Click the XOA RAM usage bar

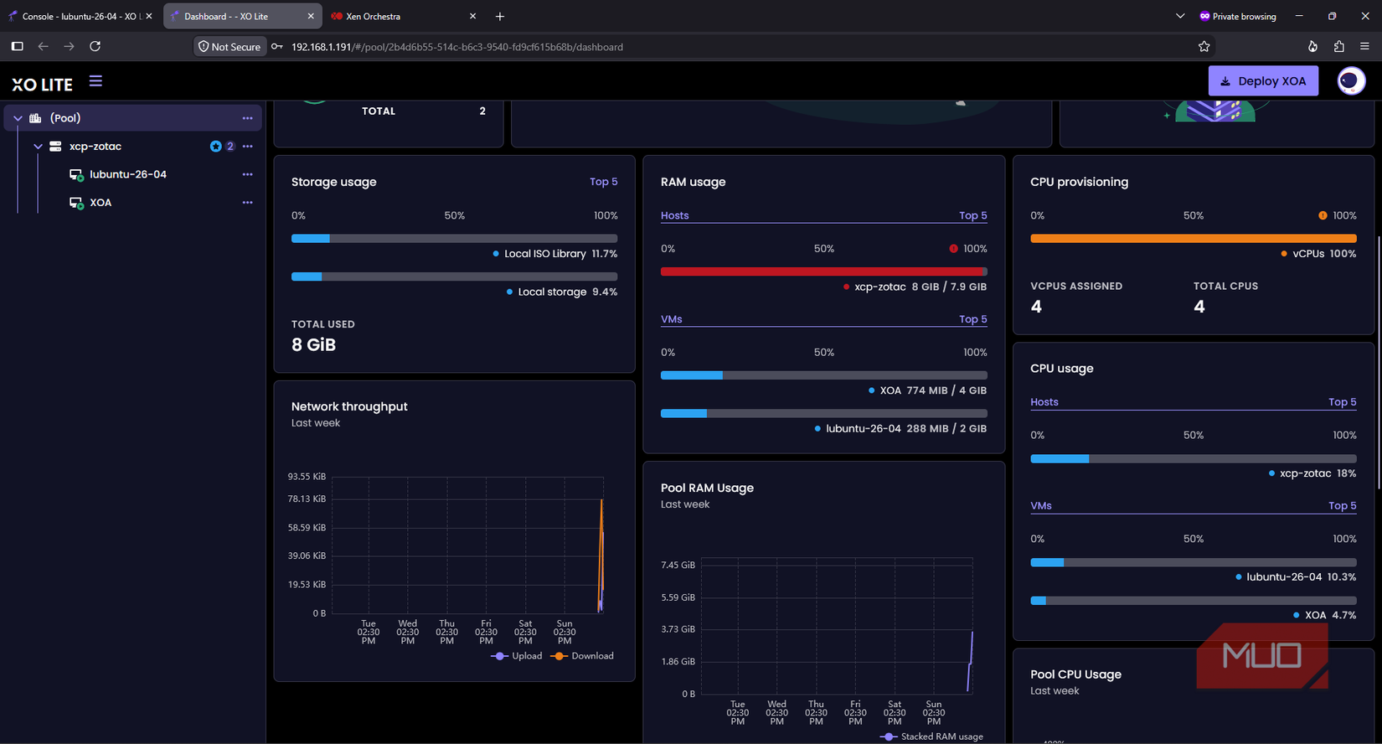click(823, 375)
